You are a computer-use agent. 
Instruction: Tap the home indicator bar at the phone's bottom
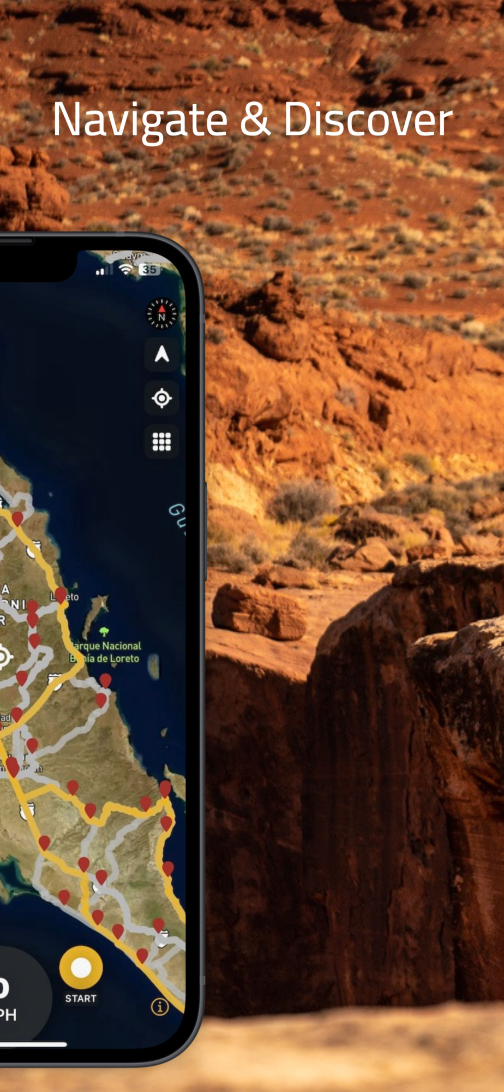(x=33, y=1044)
